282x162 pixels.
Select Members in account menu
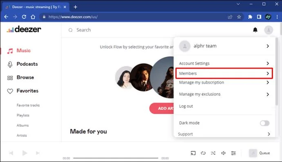(x=224, y=73)
